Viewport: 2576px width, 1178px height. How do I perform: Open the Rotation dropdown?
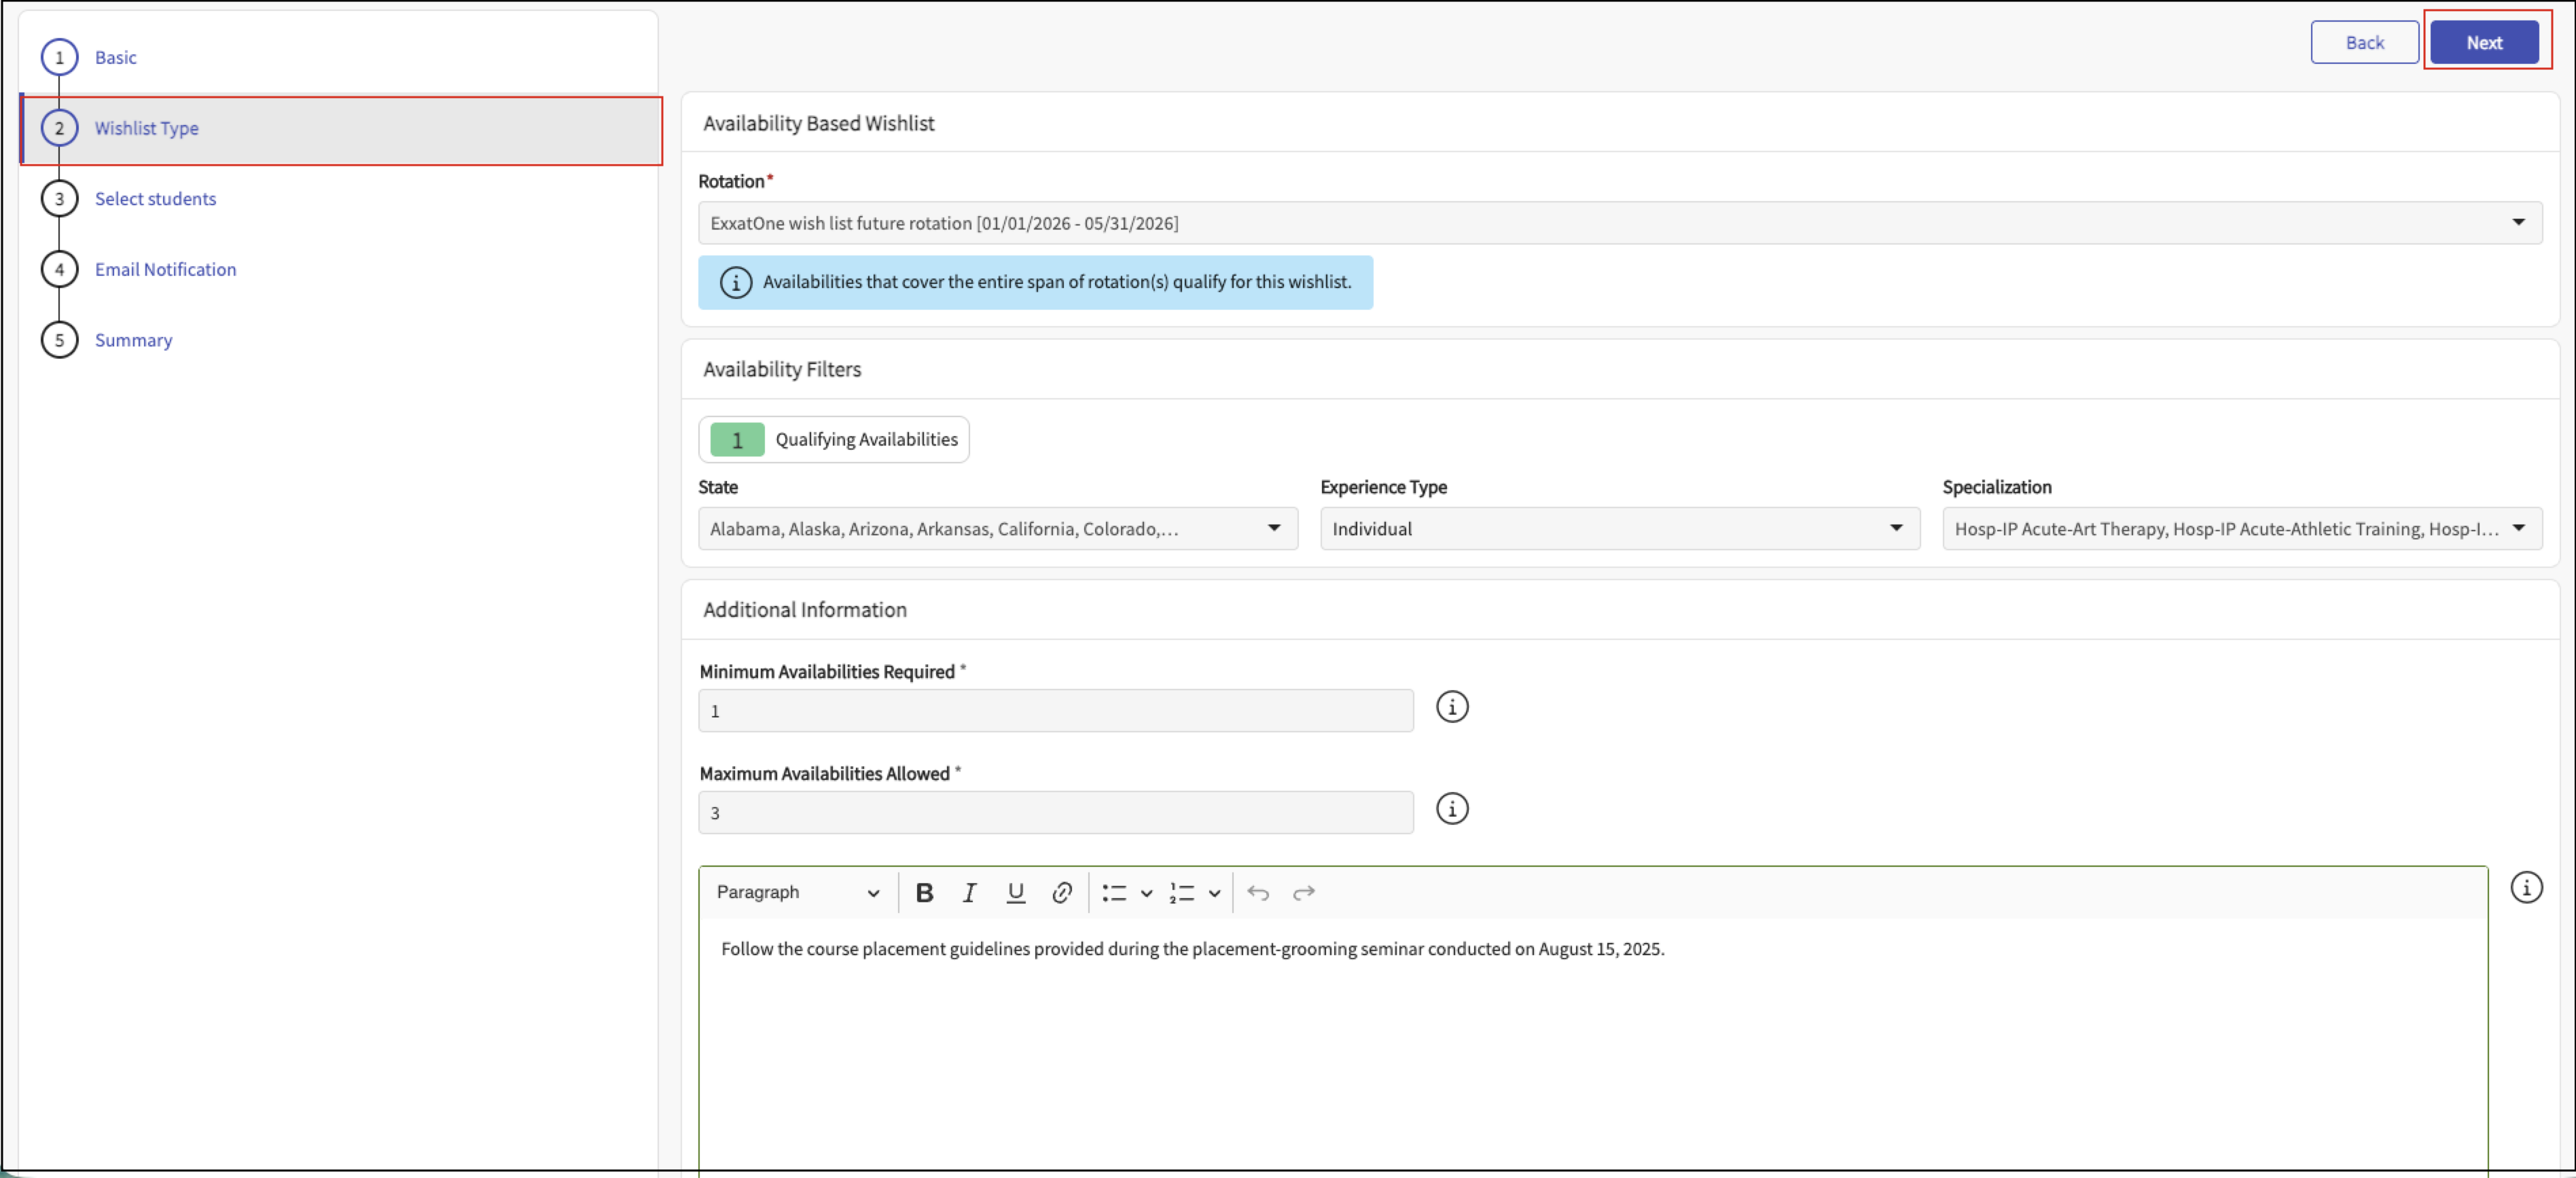pos(1619,223)
